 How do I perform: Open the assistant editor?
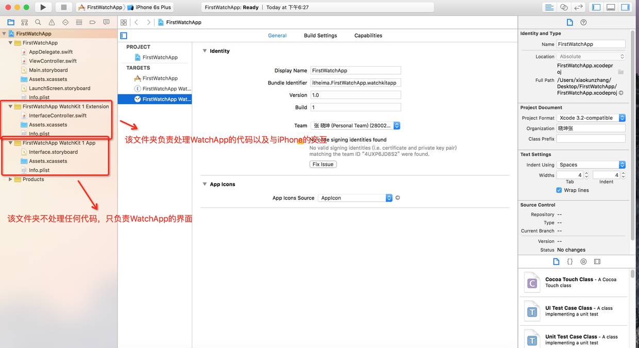(564, 7)
